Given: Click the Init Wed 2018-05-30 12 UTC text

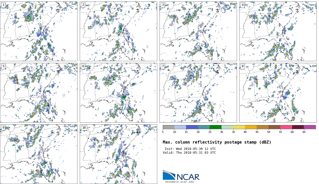Looking at the screenshot, I should pos(190,149).
